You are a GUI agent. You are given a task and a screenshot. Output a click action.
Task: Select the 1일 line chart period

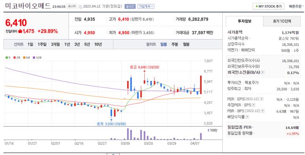[30, 44]
